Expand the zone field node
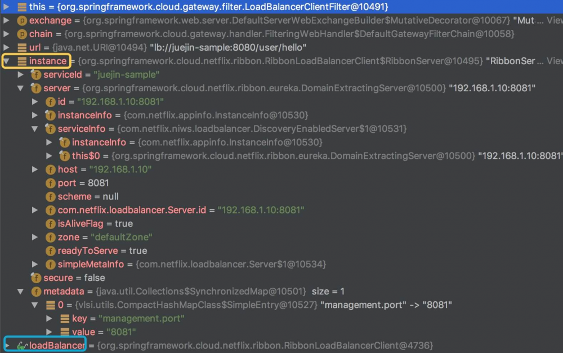 coord(35,238)
